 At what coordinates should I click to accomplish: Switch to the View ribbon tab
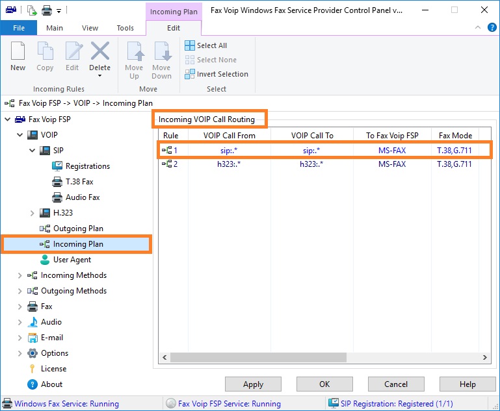point(90,28)
